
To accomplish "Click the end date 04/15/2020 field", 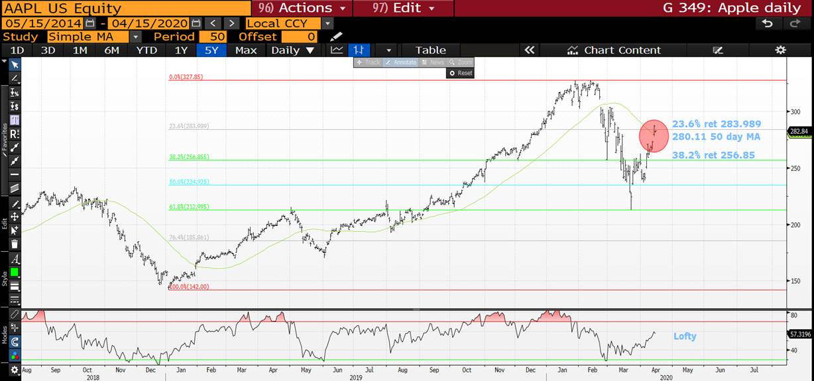I will (147, 23).
